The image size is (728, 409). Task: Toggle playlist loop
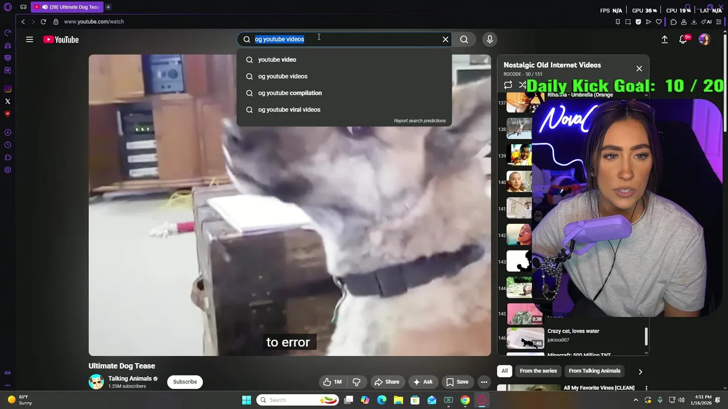coord(508,85)
